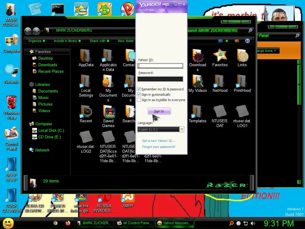Collapse the Computer group in navigation pane
Screen dimensions: 305x229
coord(41,124)
